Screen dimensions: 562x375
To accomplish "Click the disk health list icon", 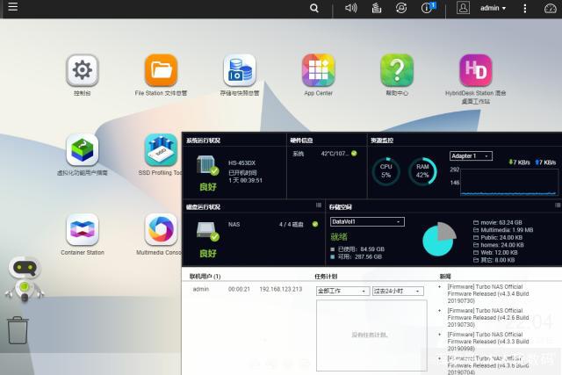I will point(319,206).
